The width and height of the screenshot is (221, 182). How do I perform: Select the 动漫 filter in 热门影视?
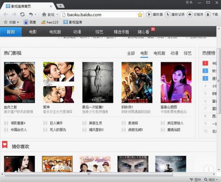point(174,53)
